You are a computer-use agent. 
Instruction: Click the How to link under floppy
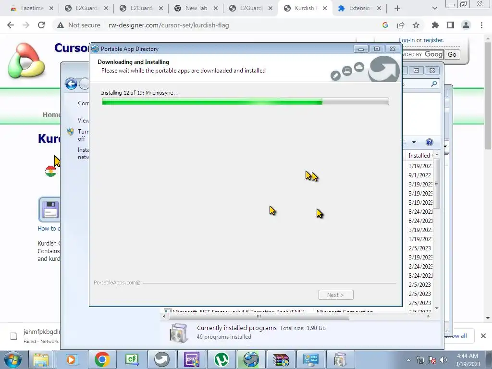[49, 228]
